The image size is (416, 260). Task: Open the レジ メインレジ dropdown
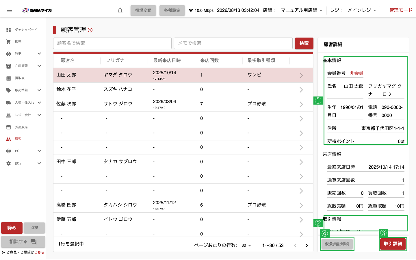click(x=362, y=10)
